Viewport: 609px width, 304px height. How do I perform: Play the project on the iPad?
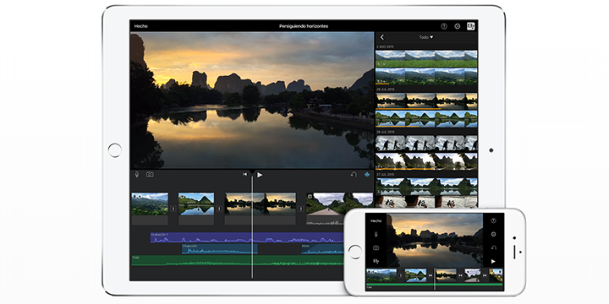pos(260,175)
